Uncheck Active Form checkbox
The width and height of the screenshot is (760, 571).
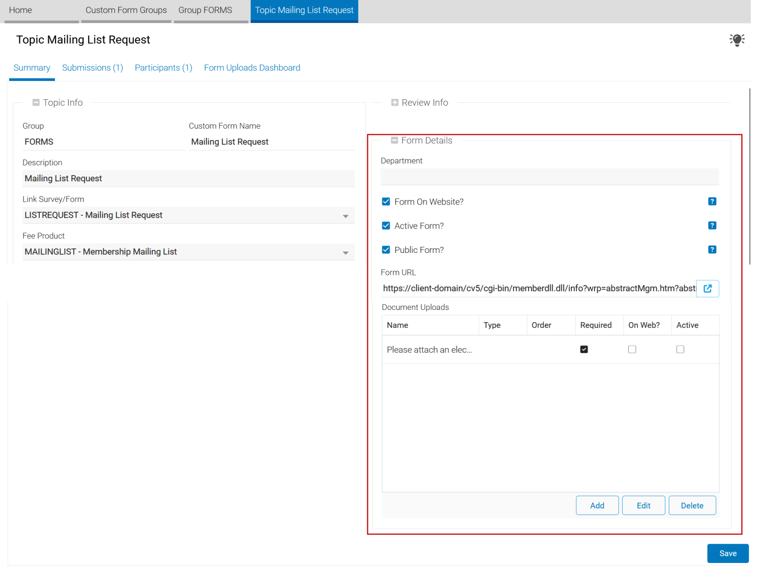pyautogui.click(x=386, y=225)
